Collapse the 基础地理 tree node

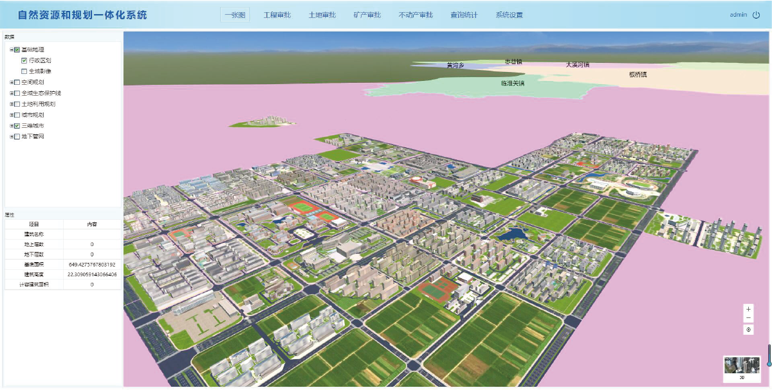tap(11, 49)
